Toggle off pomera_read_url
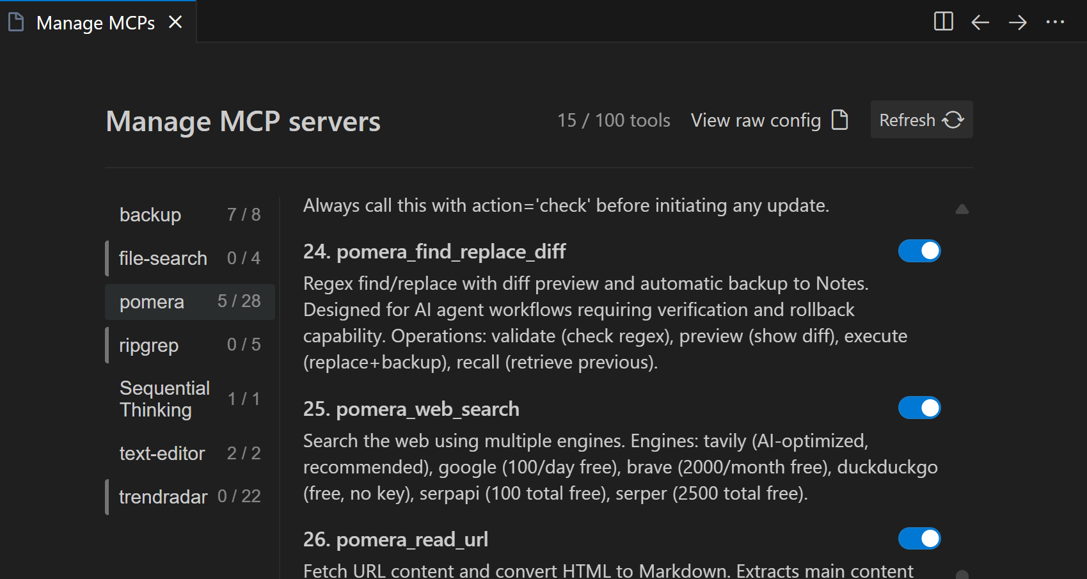1087x579 pixels. tap(919, 538)
